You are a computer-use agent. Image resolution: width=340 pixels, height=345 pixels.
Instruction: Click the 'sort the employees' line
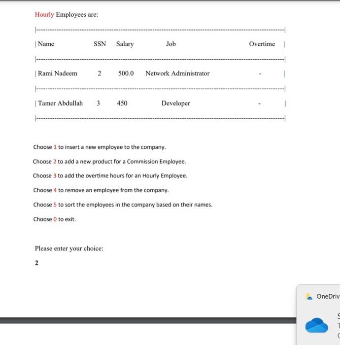coord(123,205)
